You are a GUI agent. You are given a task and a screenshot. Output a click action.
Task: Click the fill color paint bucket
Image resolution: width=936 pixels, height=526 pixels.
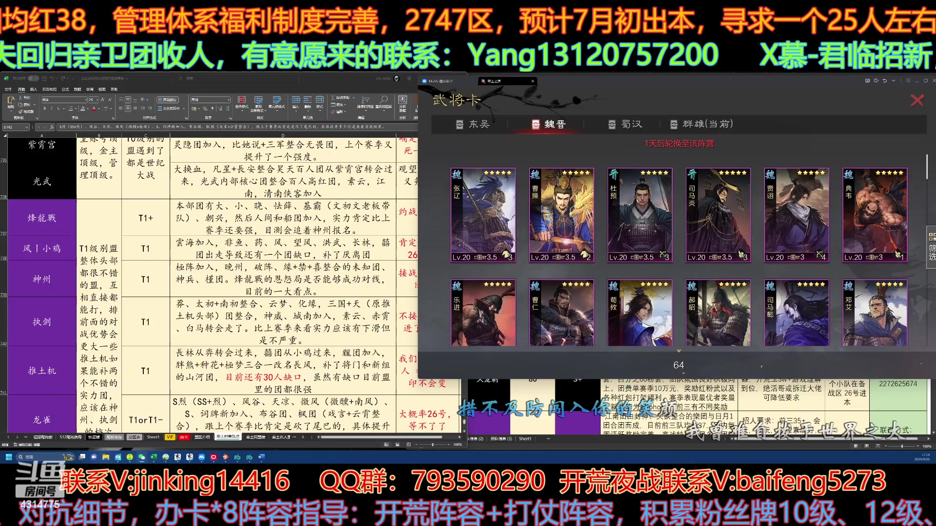83,108
